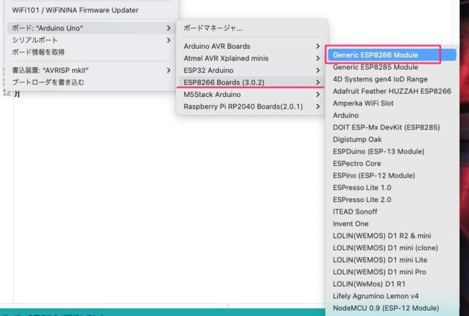Viewport: 469px width, 316px height.
Task: Expand Arduino AVR Boards submenu
Action: click(217, 47)
